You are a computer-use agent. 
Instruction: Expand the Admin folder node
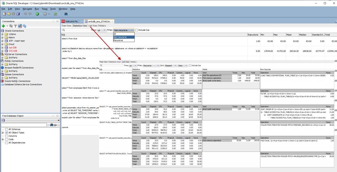pyautogui.click(x=3, y=38)
